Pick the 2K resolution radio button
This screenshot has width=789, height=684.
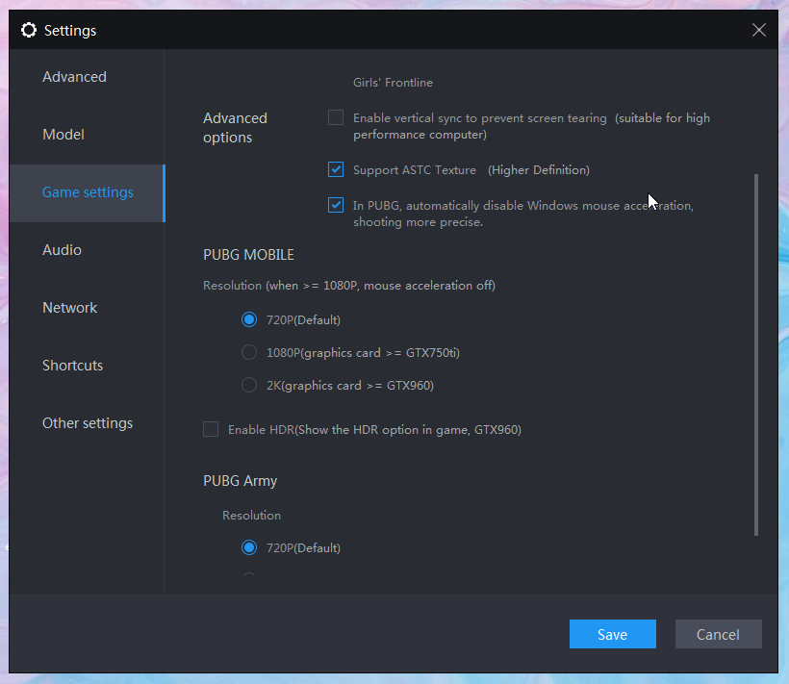click(x=249, y=385)
